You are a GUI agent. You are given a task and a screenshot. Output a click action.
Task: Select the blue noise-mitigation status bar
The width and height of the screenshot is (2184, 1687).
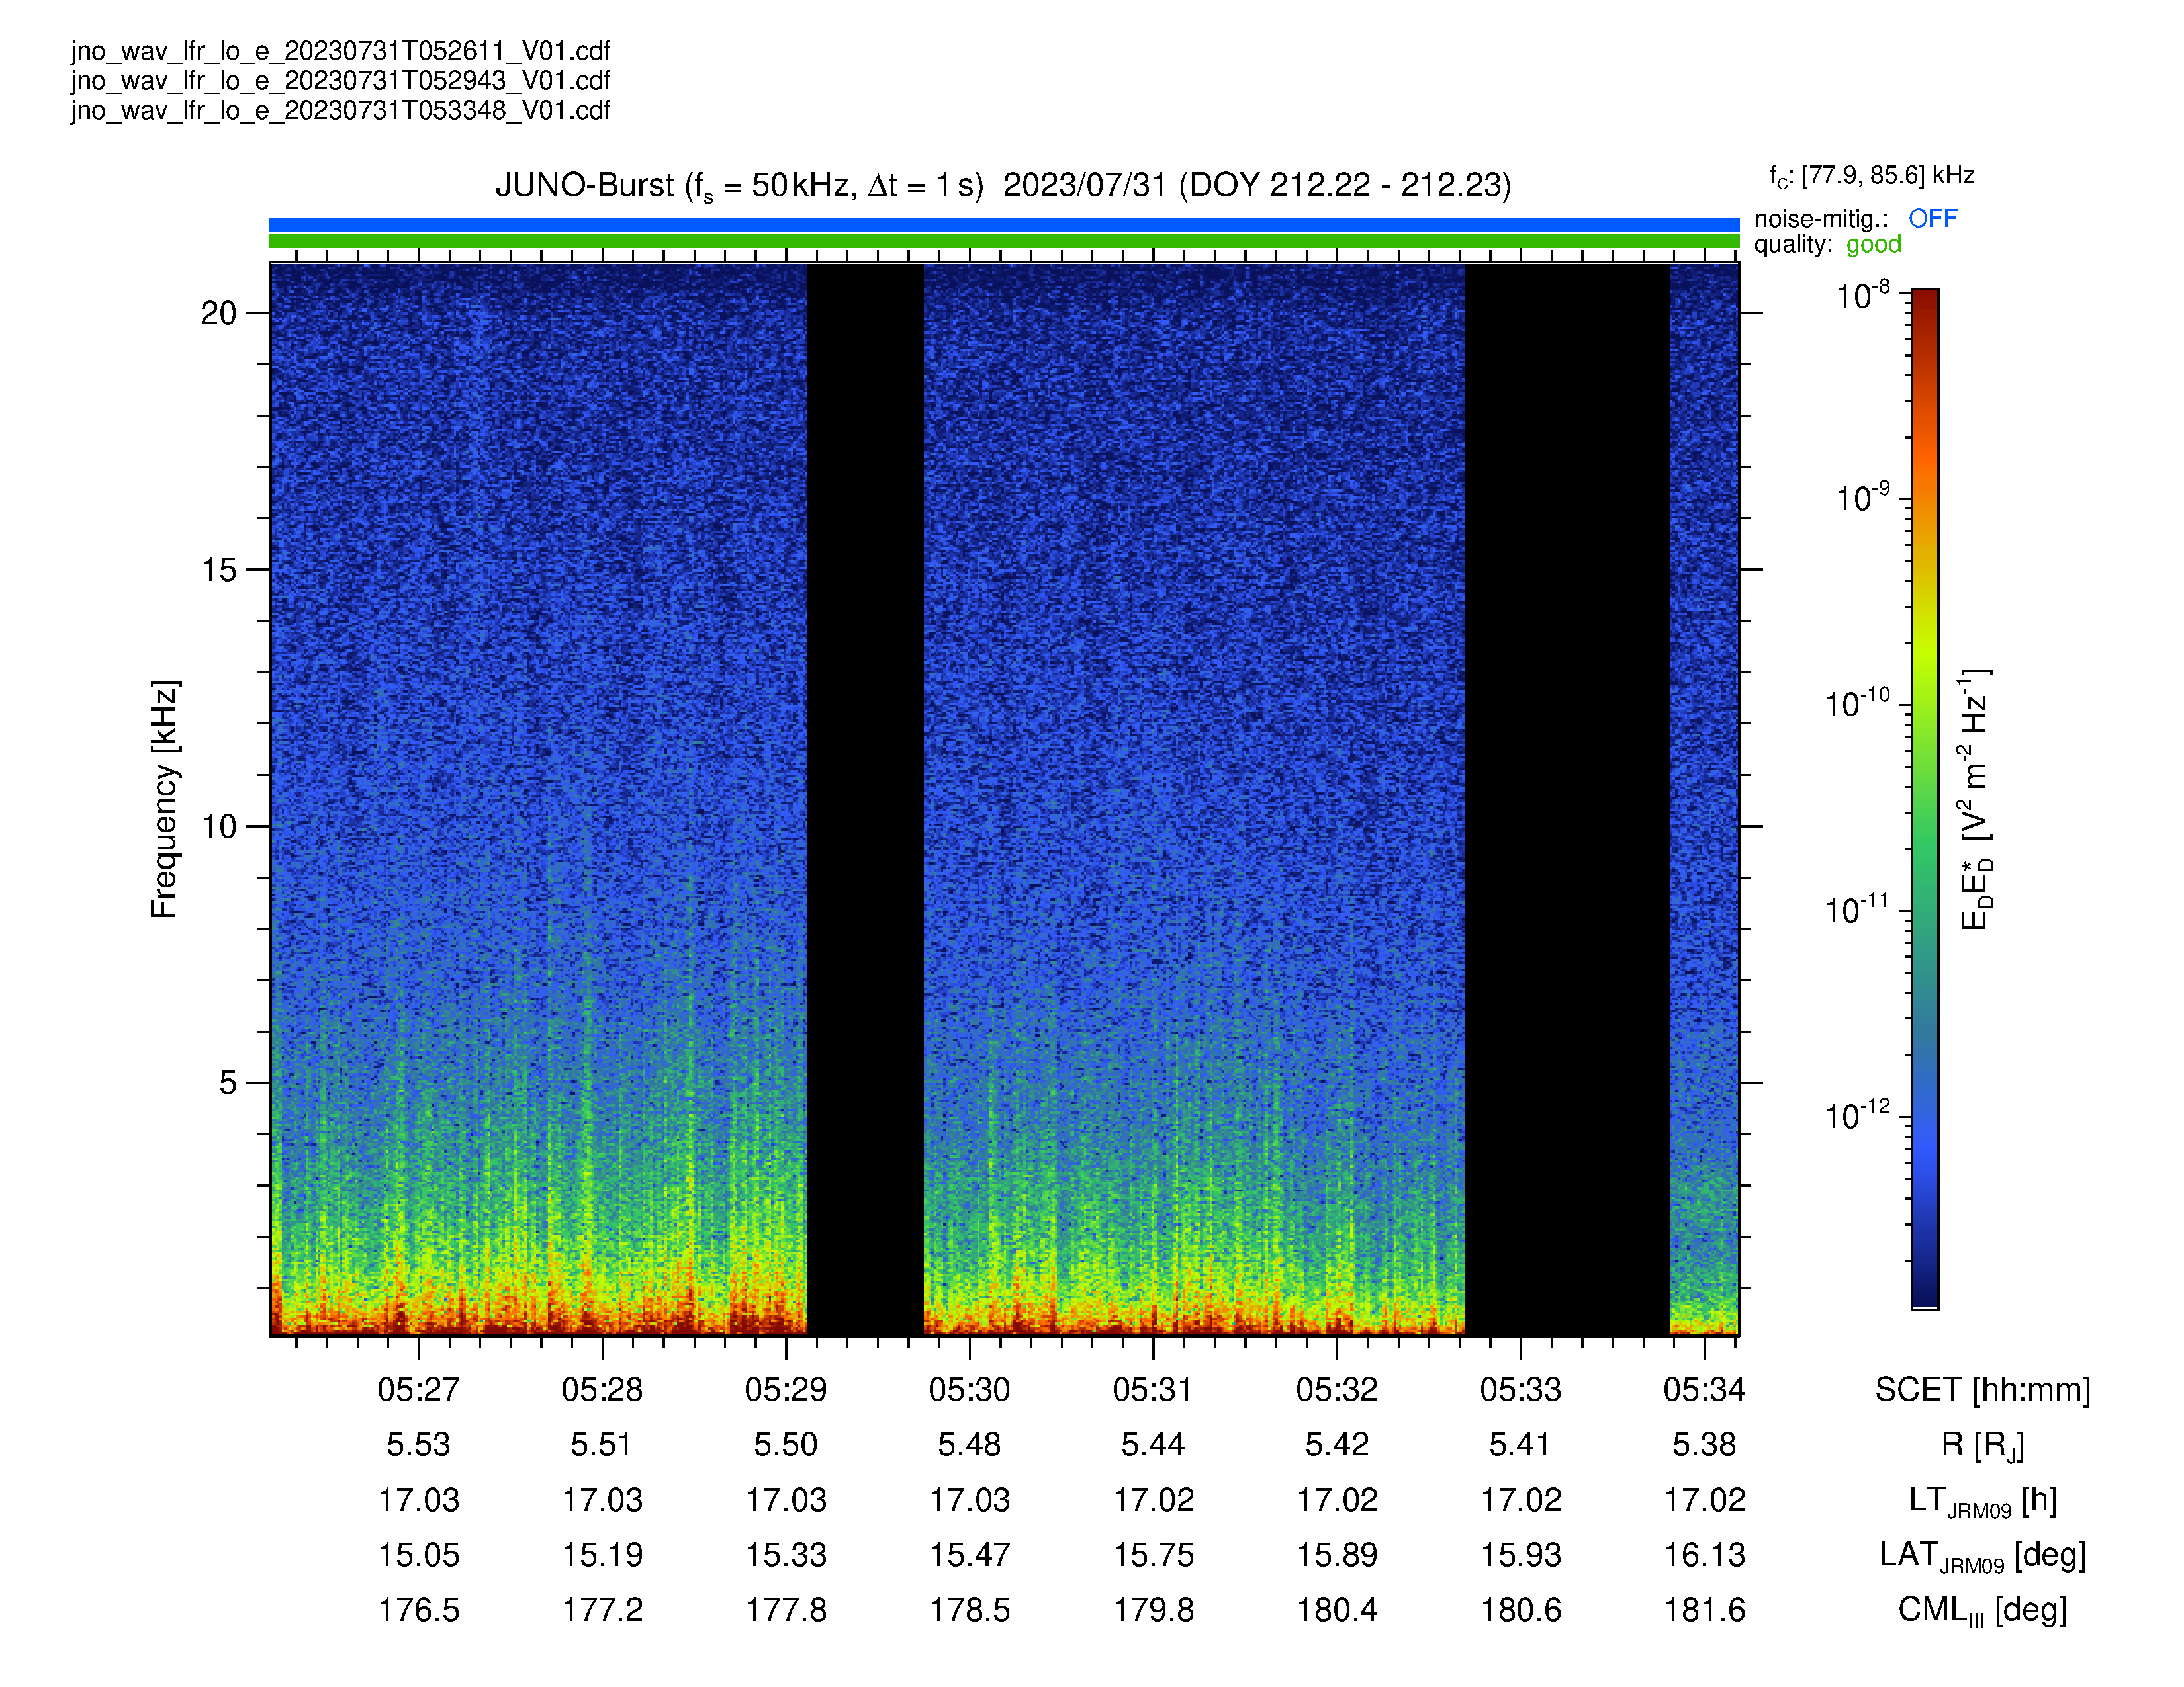pos(1004,225)
